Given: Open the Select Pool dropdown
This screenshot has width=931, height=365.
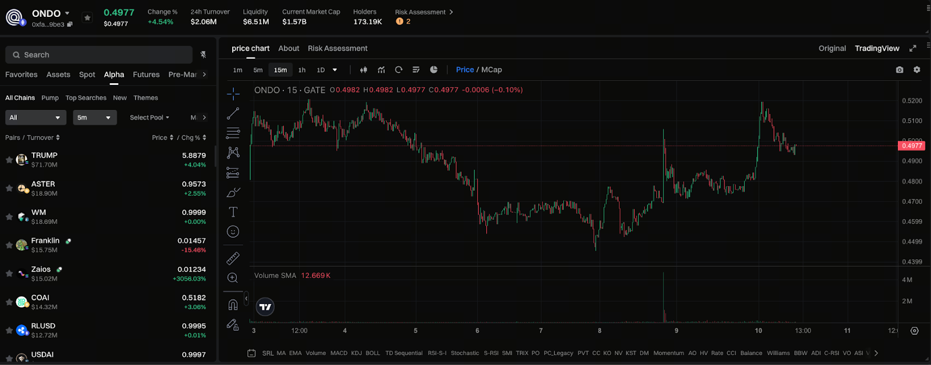Looking at the screenshot, I should (150, 117).
